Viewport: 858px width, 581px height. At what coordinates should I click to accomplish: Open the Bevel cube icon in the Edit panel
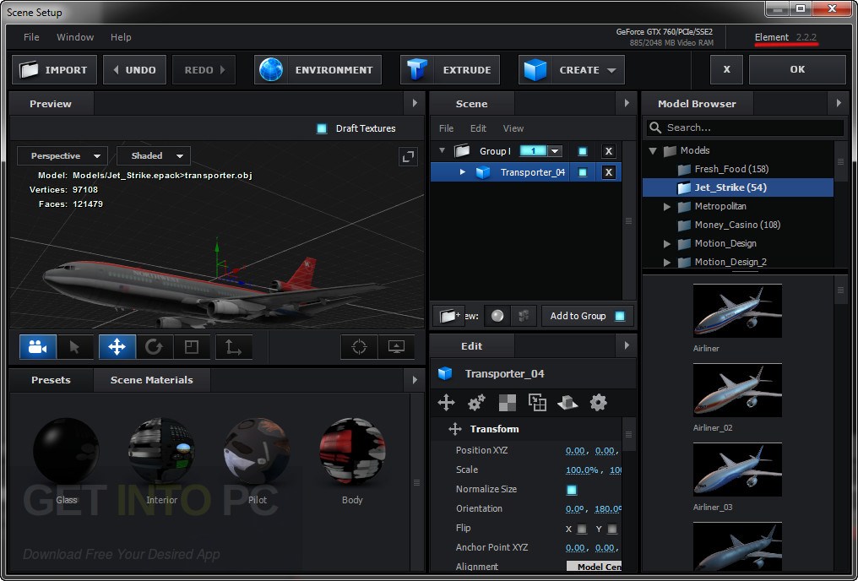pos(568,403)
